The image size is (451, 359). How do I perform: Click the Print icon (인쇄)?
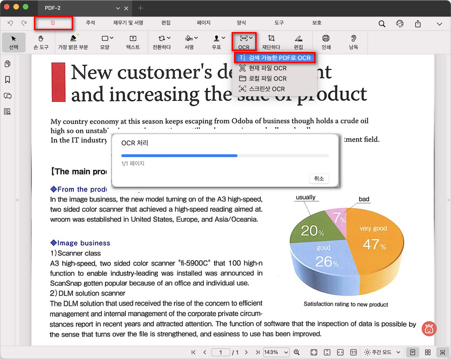coord(326,42)
